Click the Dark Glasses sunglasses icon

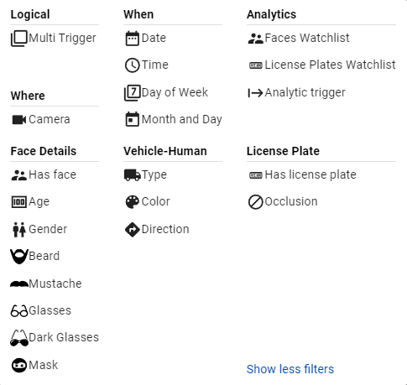coord(19,338)
